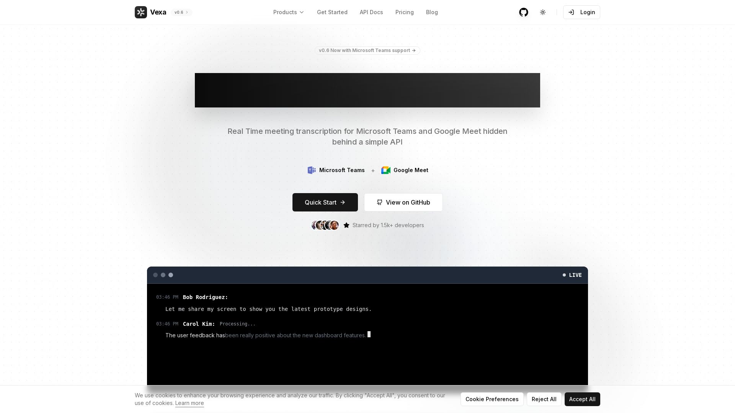
Task: Open API Docs from navigation
Action: [371, 12]
